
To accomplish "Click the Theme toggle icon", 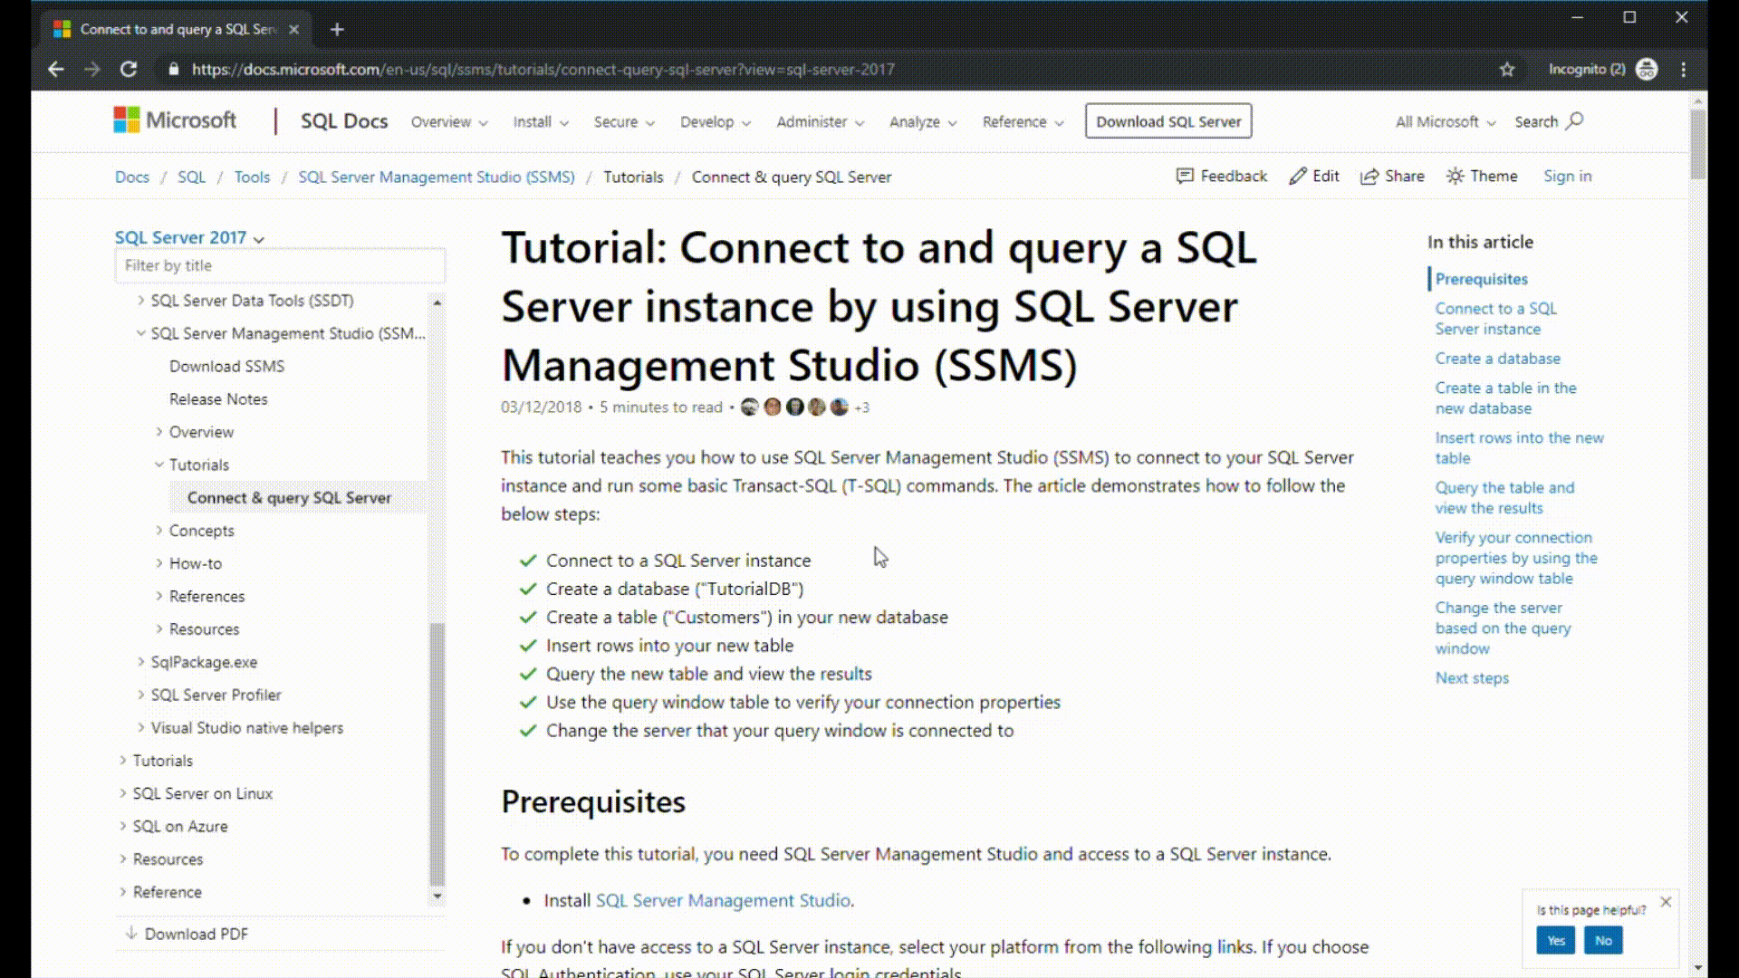I will (1453, 176).
